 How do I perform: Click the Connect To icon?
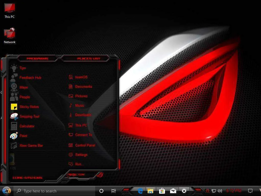point(71,135)
